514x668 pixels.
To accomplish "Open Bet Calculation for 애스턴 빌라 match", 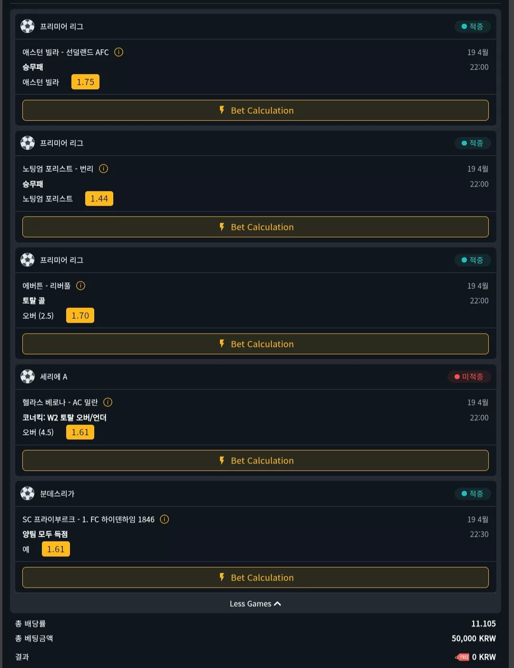I will tap(256, 110).
